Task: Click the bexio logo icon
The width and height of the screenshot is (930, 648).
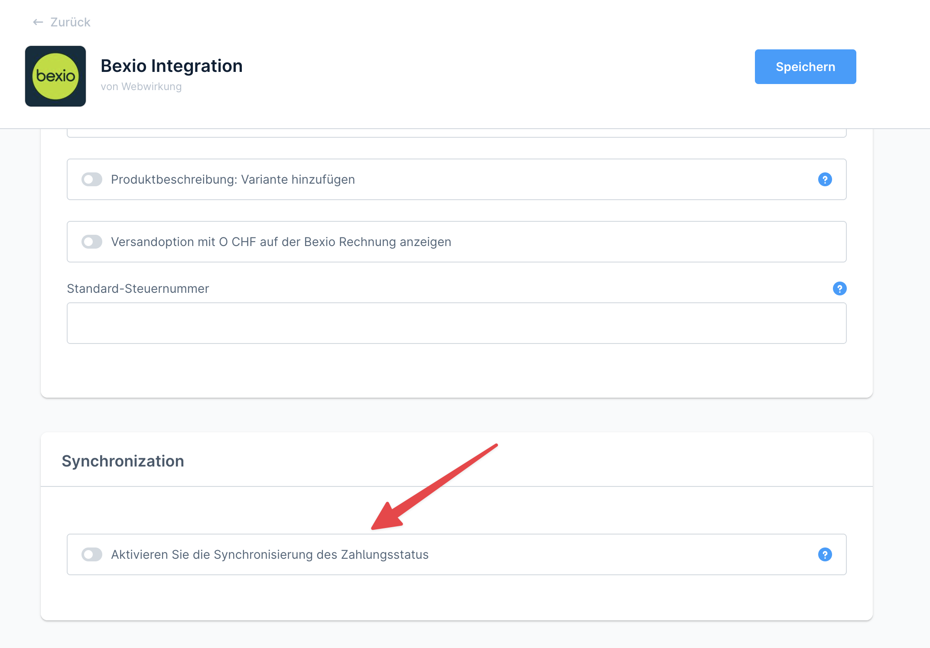Action: [55, 76]
